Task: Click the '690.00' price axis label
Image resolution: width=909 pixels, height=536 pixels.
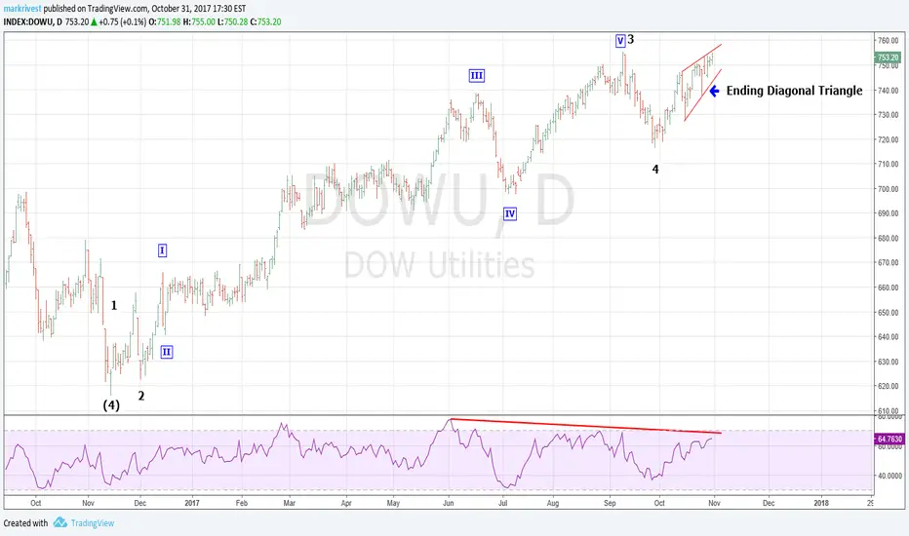Action: coord(888,213)
